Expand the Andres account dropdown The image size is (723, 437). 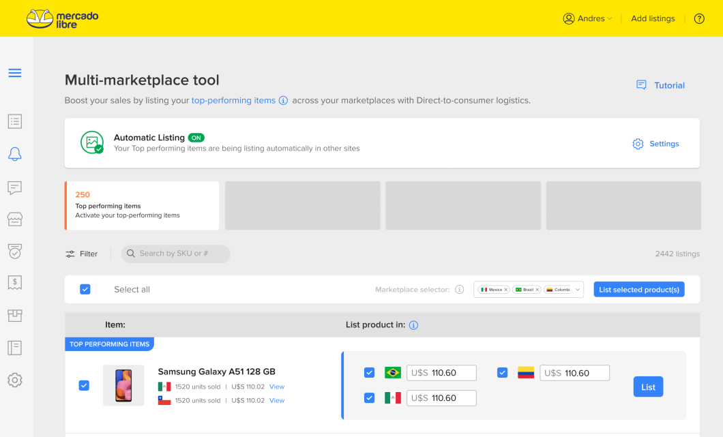[587, 18]
